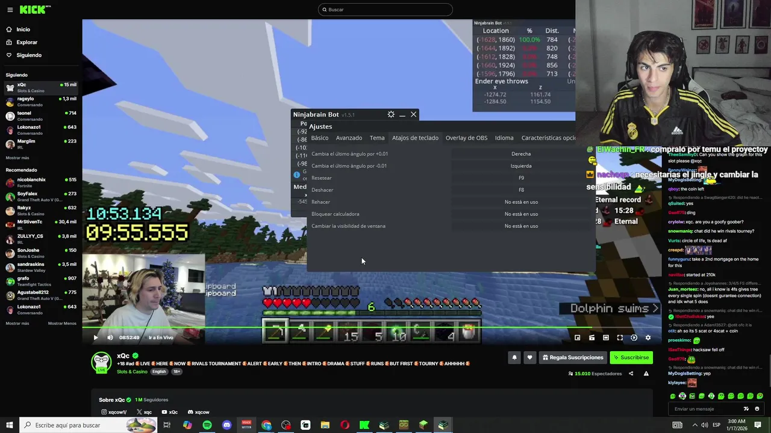
Task: Open the Slots & Casino category link
Action: 132,372
